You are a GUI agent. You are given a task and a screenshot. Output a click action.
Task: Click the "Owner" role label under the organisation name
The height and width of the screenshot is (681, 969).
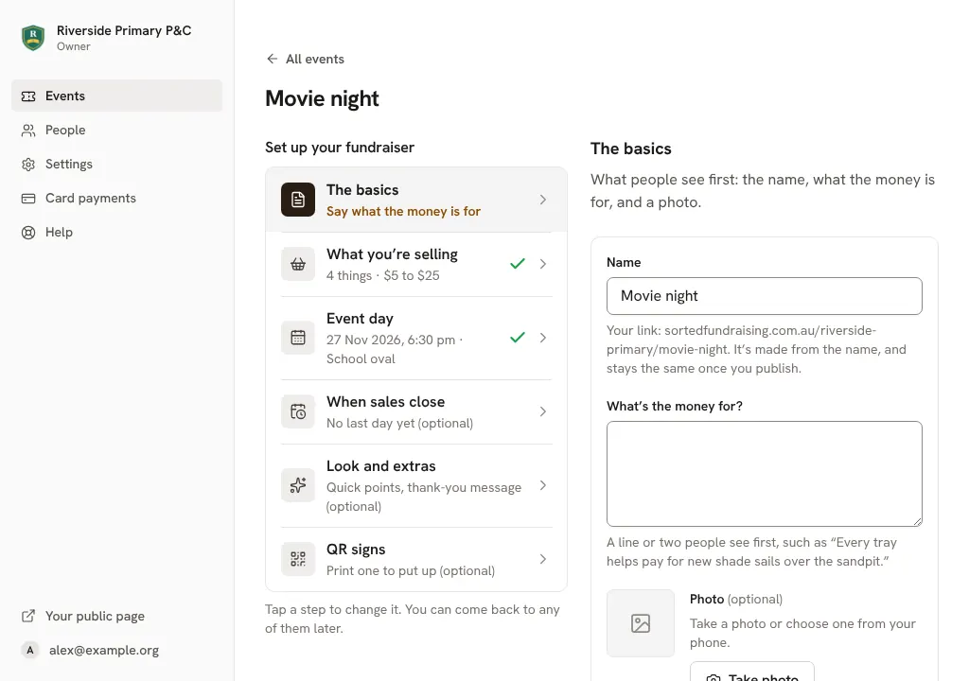pos(74,47)
